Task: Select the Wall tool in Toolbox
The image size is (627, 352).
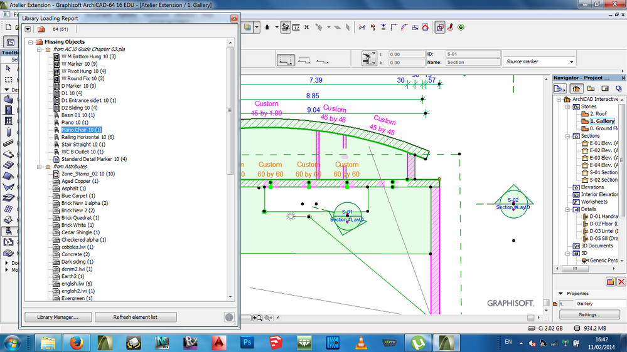Action: tap(8, 100)
